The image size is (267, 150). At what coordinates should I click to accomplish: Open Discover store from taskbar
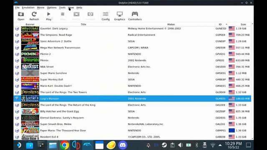coord(30,145)
